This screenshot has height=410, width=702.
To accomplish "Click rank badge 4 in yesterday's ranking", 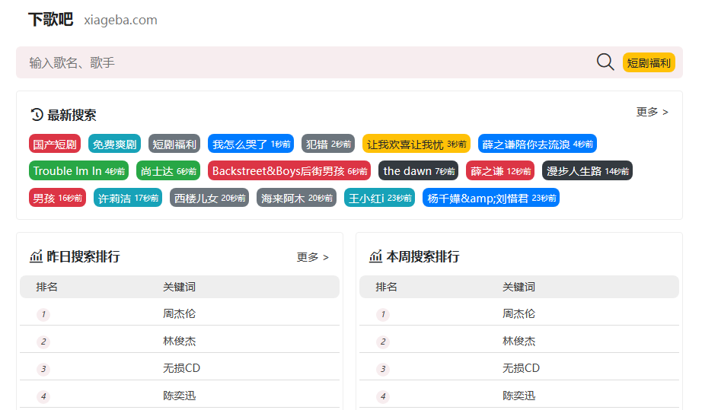I will tap(43, 396).
